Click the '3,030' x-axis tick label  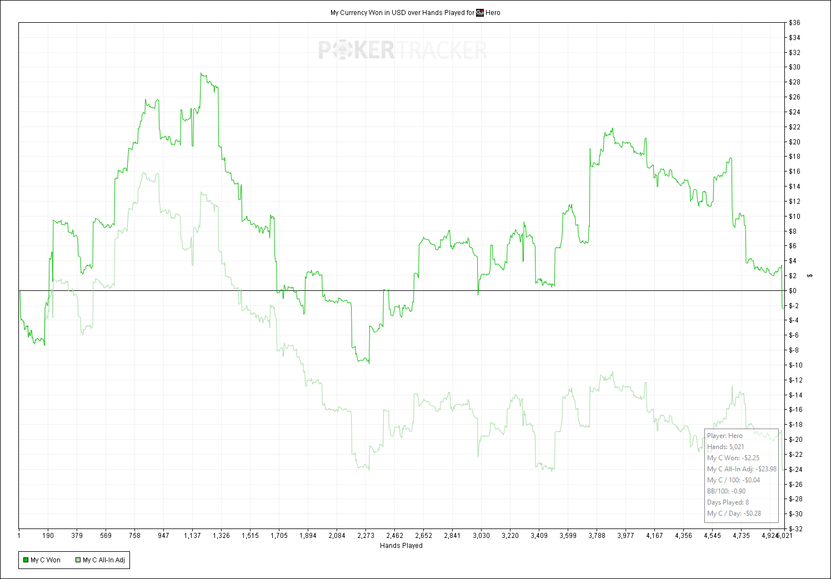(482, 536)
